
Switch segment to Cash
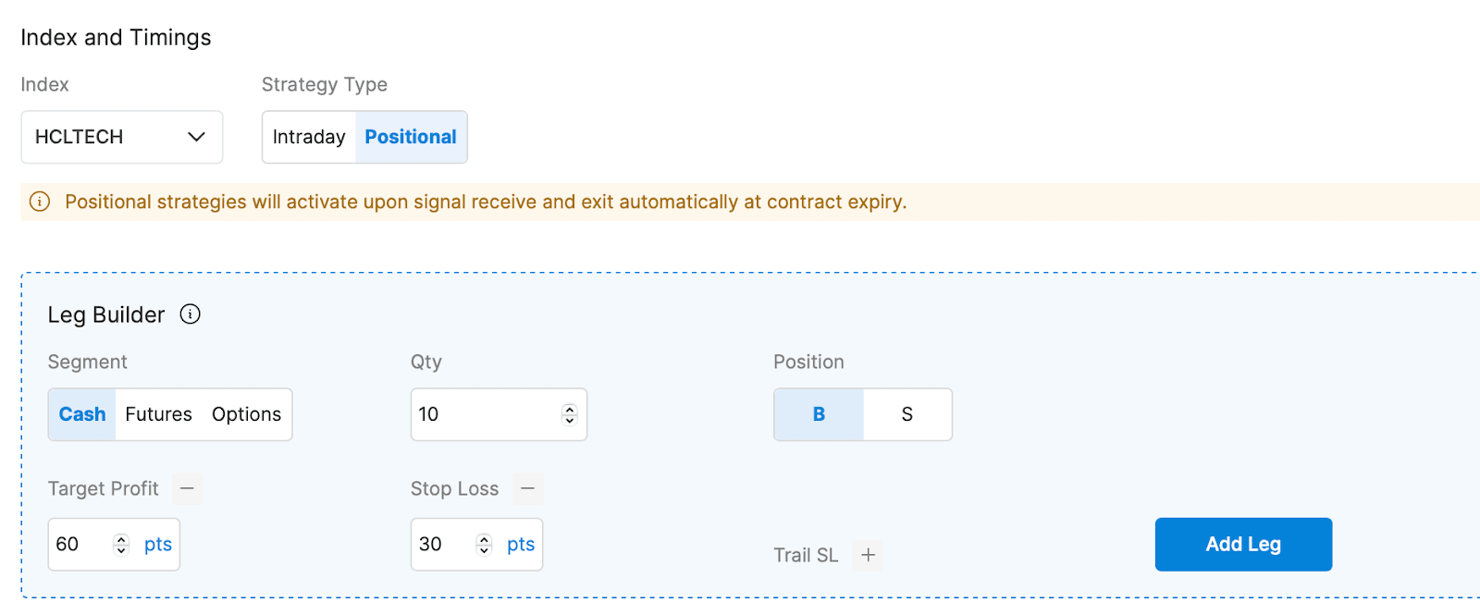click(x=82, y=414)
